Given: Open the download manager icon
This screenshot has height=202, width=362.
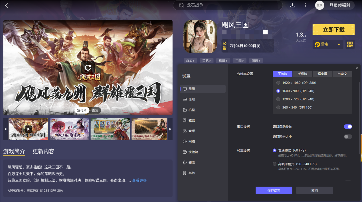Looking at the screenshot, I should [x=292, y=5].
